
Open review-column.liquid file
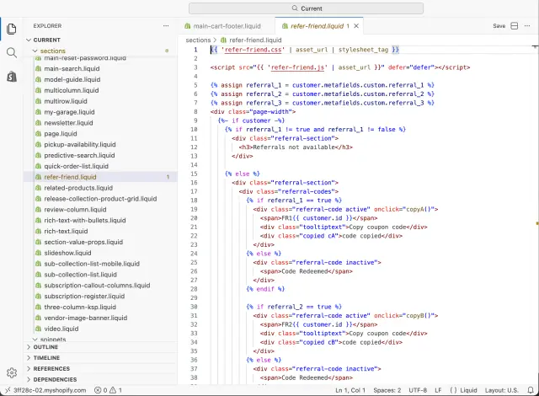75,209
